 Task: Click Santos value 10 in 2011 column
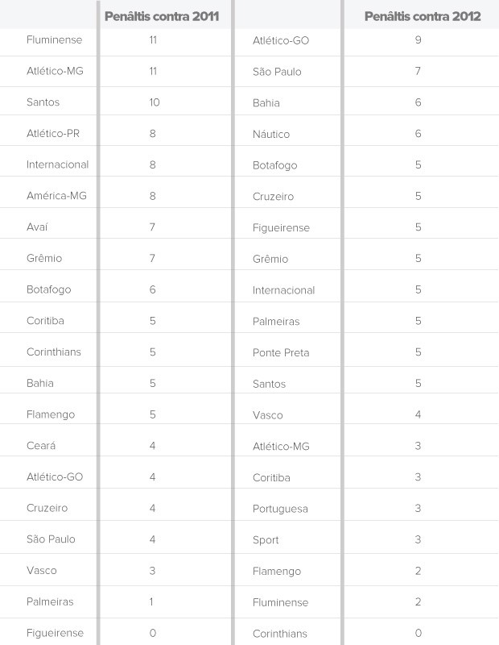[154, 102]
